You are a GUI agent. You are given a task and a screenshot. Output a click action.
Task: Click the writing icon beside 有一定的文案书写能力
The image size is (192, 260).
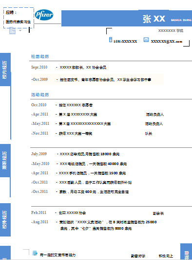click(x=35, y=253)
